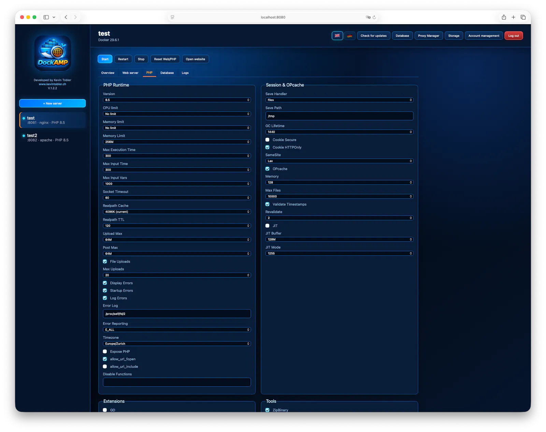Open the Save Handler dropdown
The image size is (546, 432).
coord(339,100)
